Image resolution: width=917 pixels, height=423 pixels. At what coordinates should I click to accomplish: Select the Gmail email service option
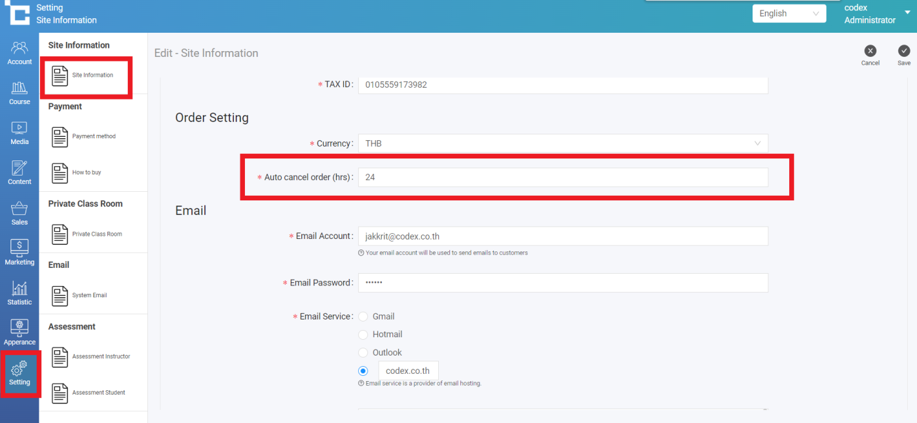pos(363,317)
